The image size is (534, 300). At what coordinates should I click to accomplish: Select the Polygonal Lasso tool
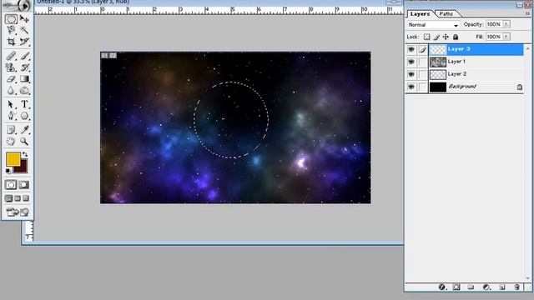11,30
